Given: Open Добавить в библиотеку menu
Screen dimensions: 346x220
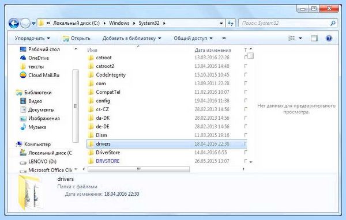Looking at the screenshot, I should pyautogui.click(x=131, y=39).
